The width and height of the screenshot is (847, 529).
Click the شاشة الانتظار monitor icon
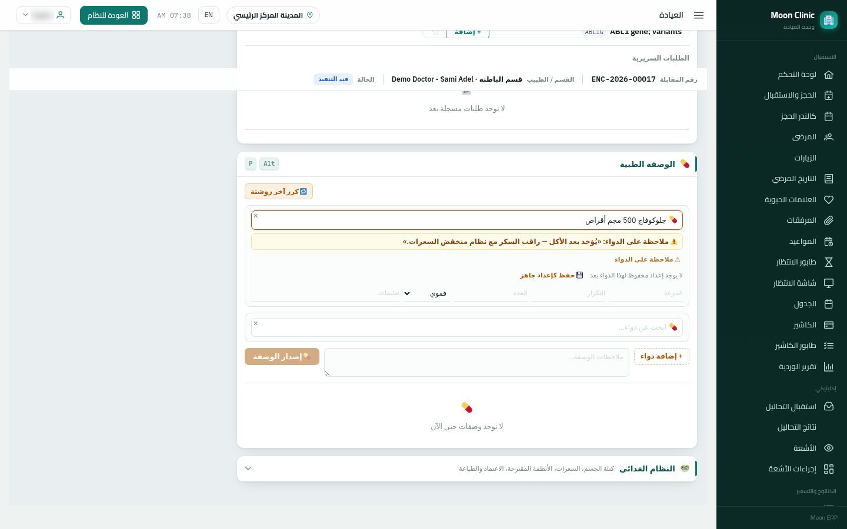829,283
